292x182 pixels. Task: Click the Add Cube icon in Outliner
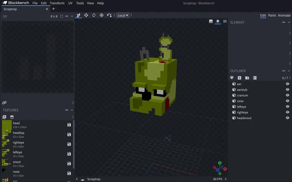239,78
